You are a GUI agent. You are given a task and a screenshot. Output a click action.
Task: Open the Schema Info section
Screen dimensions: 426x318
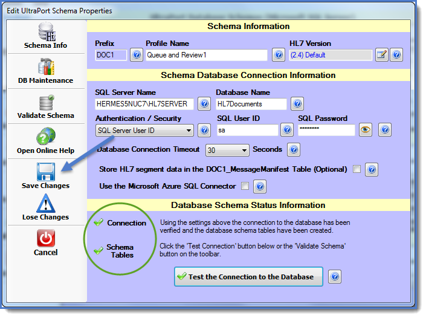tap(46, 36)
